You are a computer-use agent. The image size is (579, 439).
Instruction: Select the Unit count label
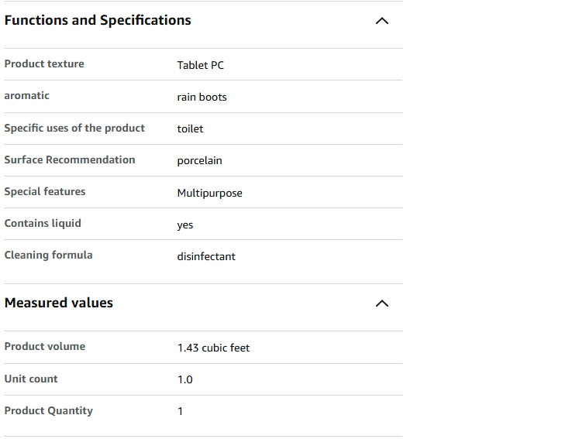pyautogui.click(x=31, y=379)
